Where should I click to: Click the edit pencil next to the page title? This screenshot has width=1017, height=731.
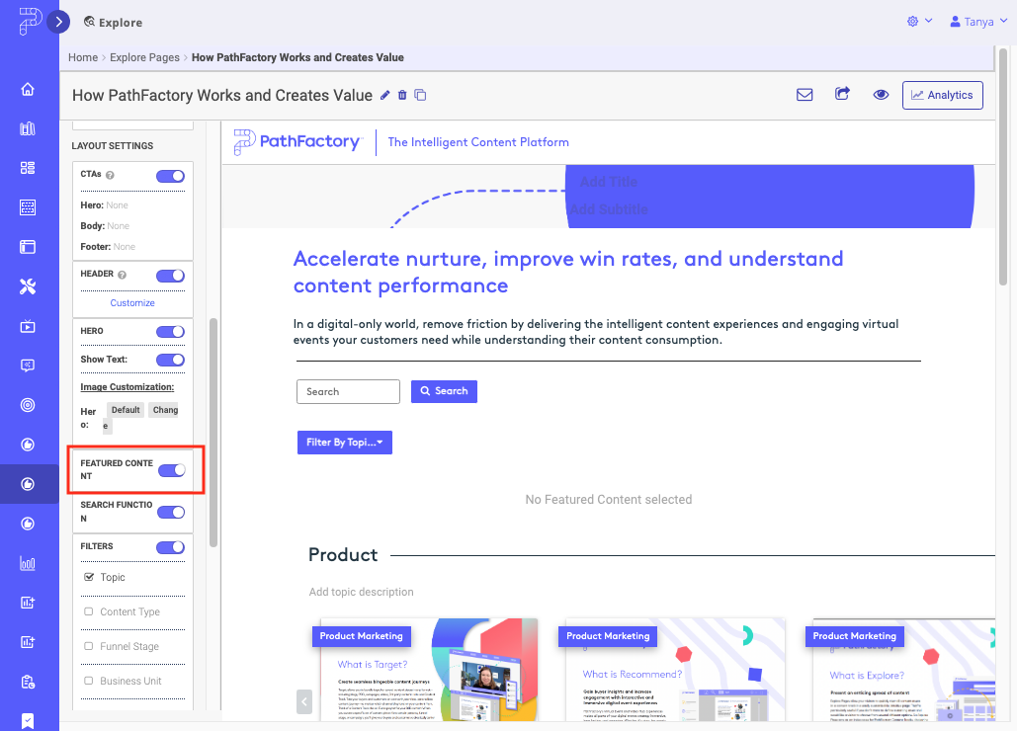[x=384, y=96]
